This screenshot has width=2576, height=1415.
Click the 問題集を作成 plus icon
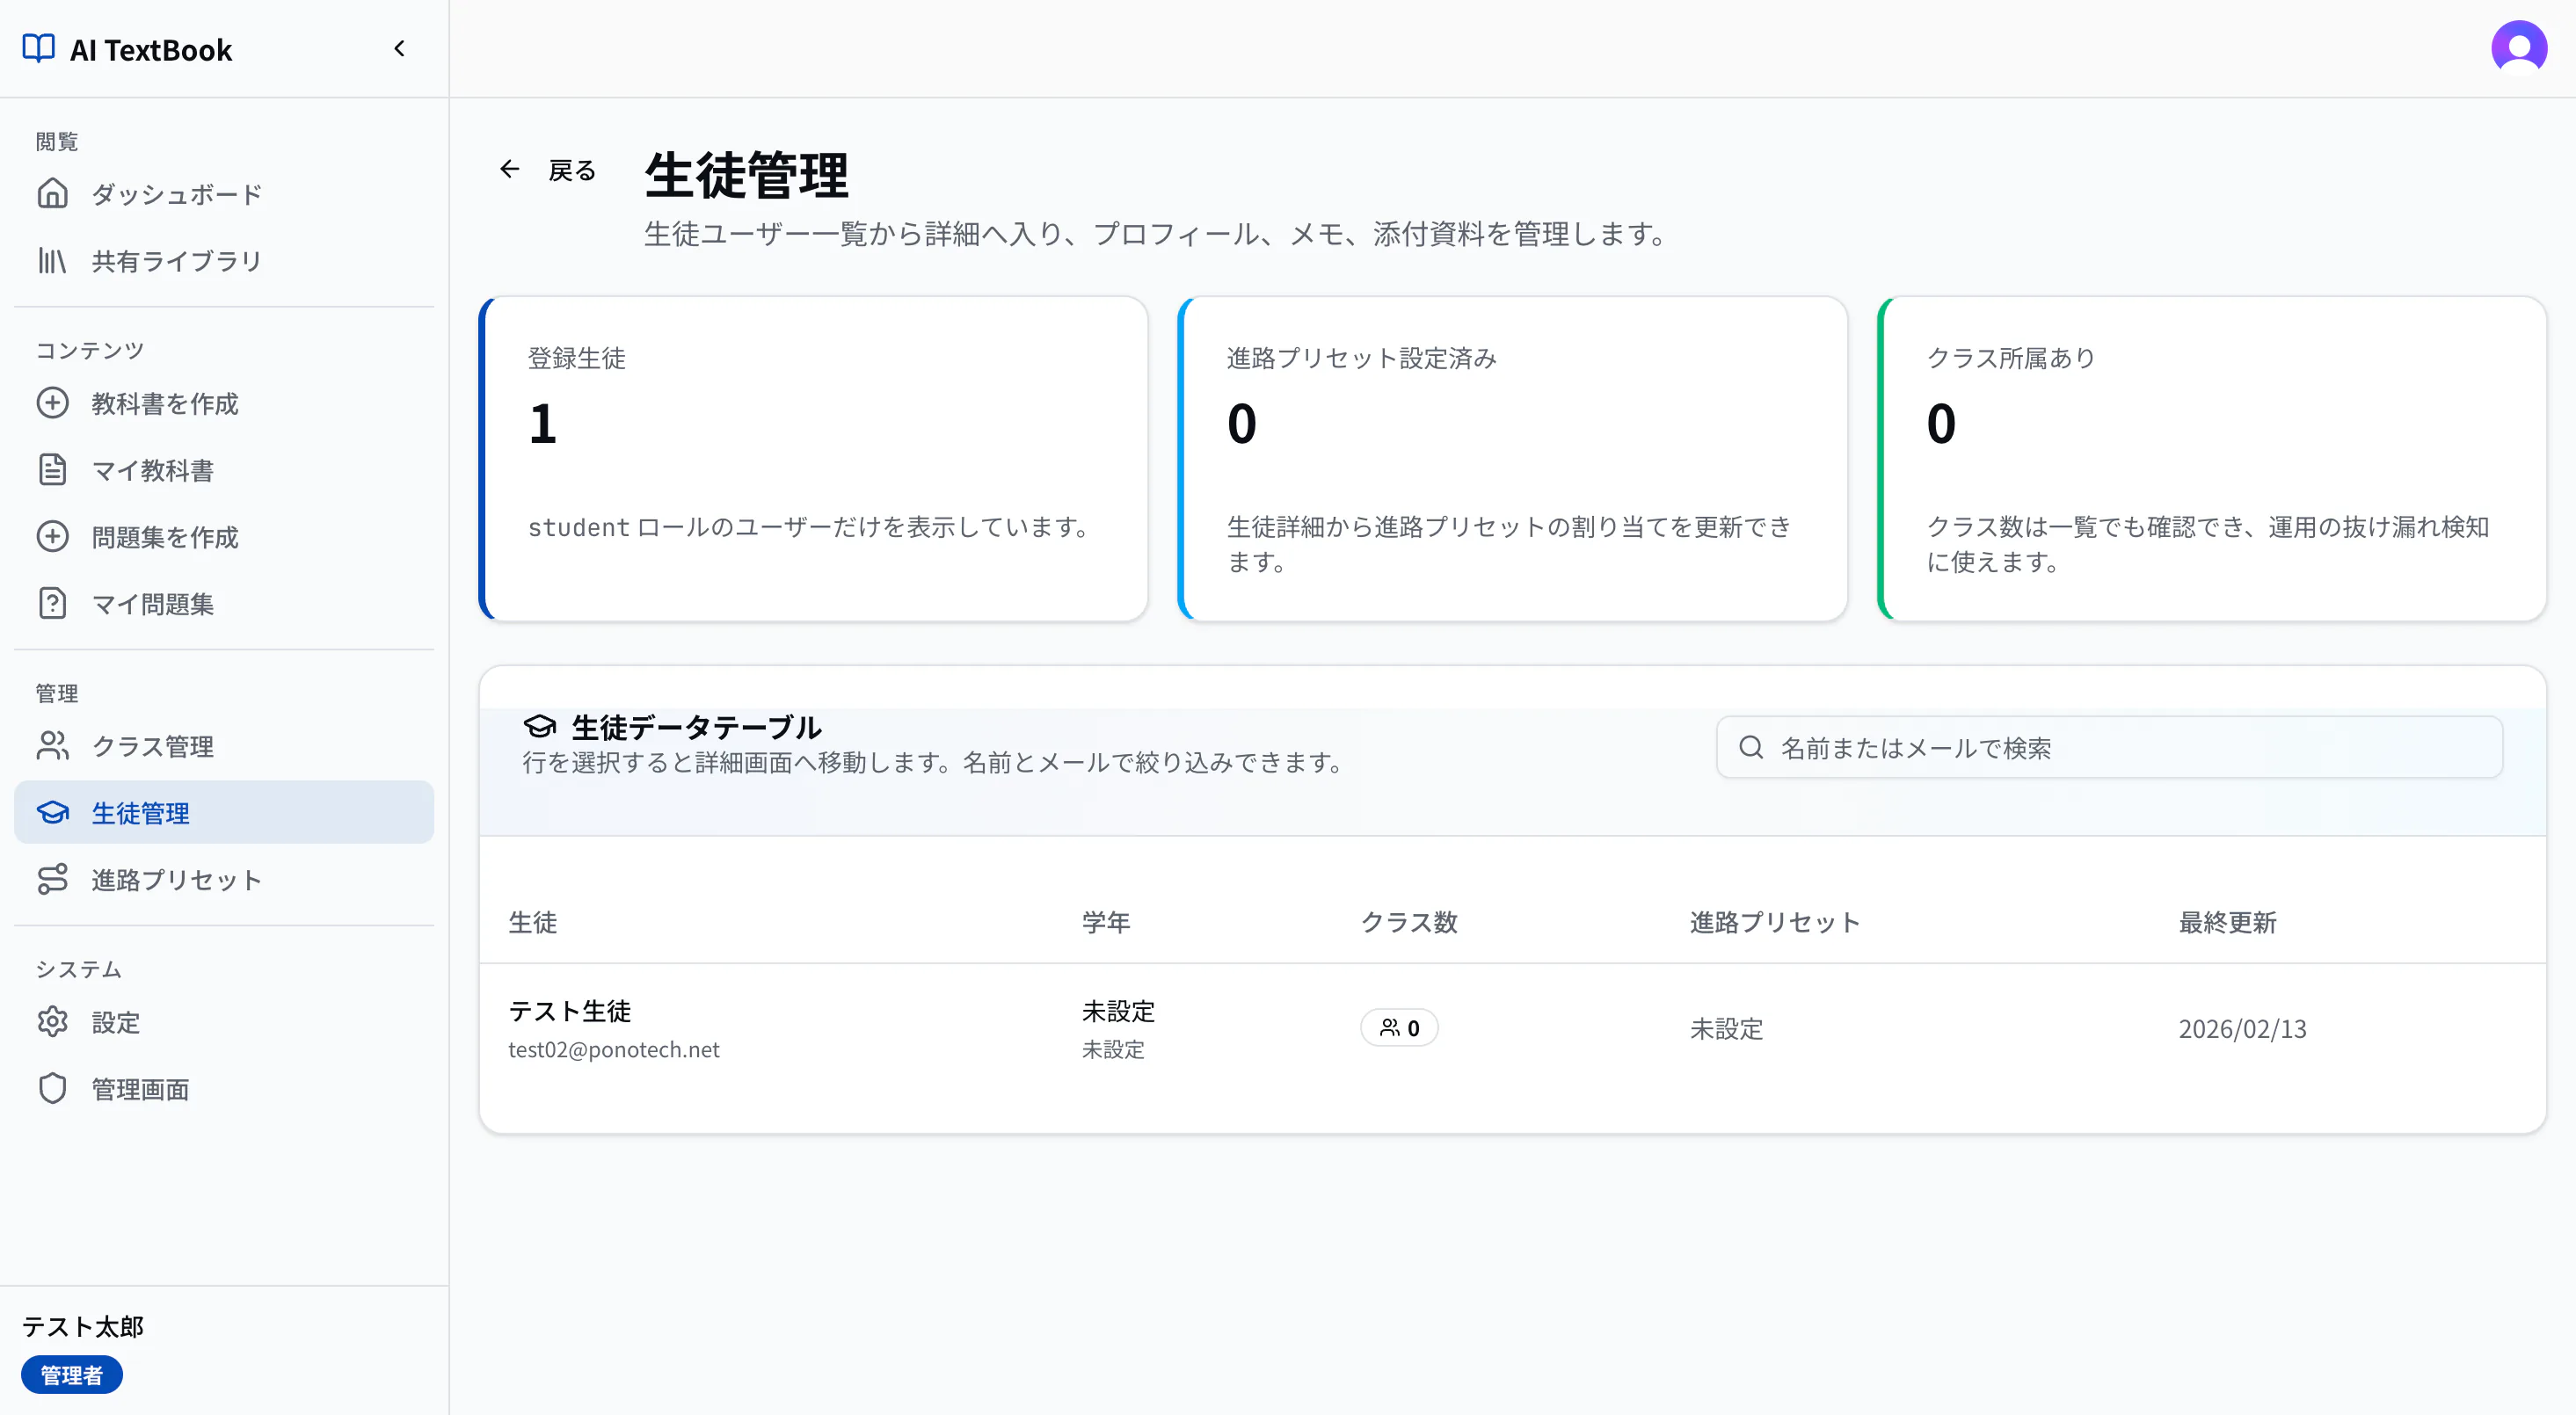click(52, 537)
